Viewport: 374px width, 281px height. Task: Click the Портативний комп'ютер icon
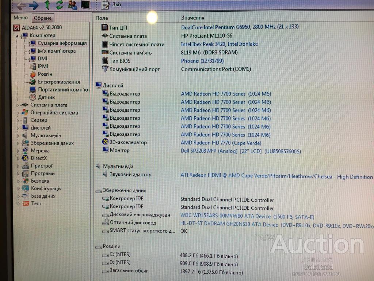(33, 90)
